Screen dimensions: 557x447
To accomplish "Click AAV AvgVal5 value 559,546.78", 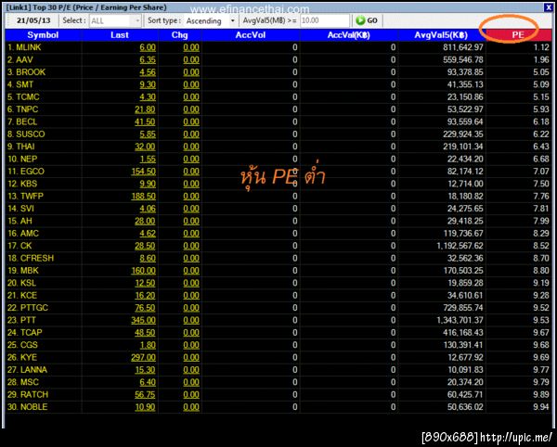I will click(x=463, y=59).
